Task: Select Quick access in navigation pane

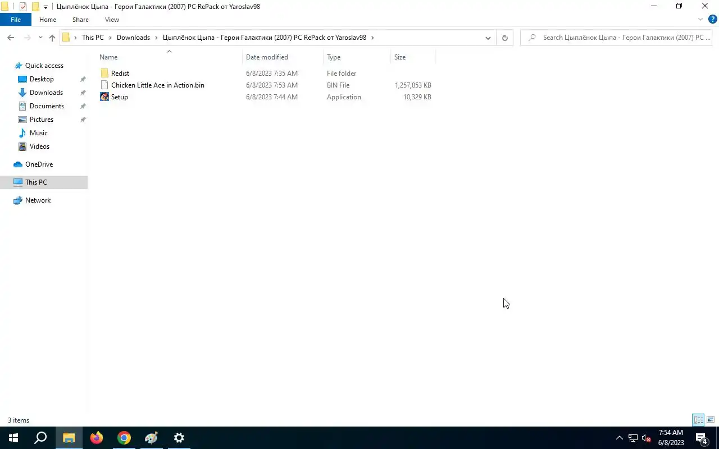Action: coord(44,66)
